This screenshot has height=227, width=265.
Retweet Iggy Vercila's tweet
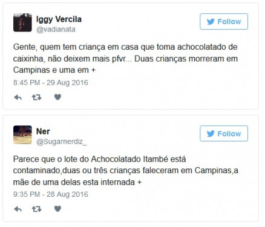[36, 97]
